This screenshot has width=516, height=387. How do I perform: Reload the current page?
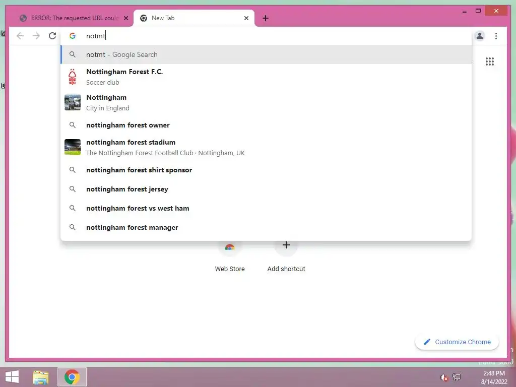tap(52, 36)
